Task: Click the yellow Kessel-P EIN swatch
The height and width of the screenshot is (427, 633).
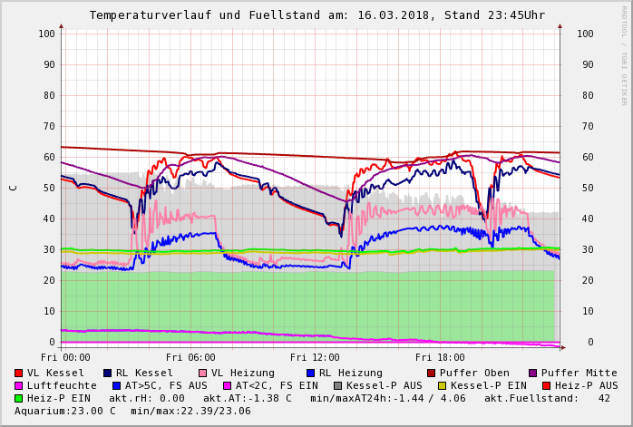Action: (441, 385)
